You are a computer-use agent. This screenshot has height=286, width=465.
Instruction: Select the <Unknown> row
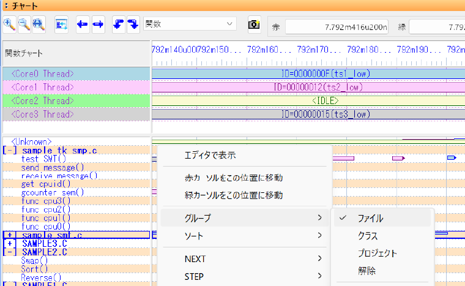click(76, 141)
